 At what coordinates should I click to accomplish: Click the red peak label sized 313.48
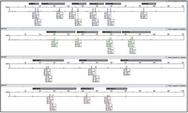[x=109, y=107]
